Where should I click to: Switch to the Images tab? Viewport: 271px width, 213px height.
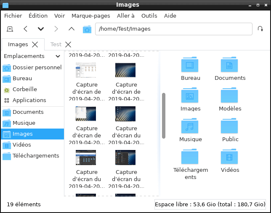pyautogui.click(x=18, y=45)
